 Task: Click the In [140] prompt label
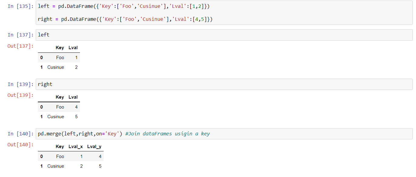click(x=20, y=134)
